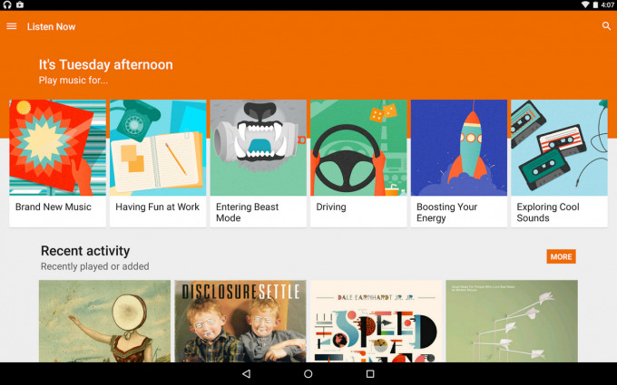Open the recent apps overview button

(x=370, y=373)
